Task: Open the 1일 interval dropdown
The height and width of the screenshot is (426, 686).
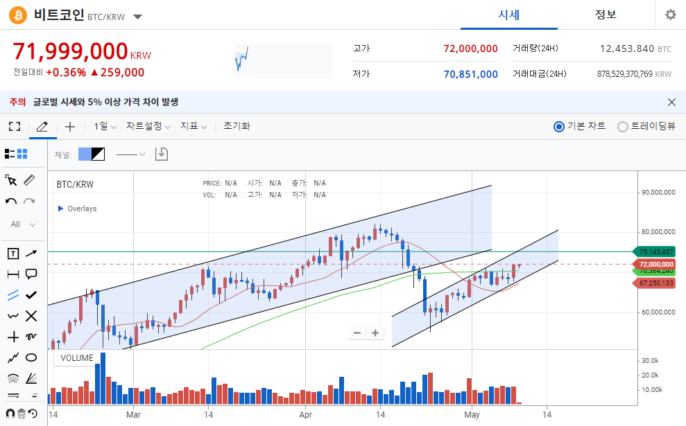Action: click(x=105, y=126)
